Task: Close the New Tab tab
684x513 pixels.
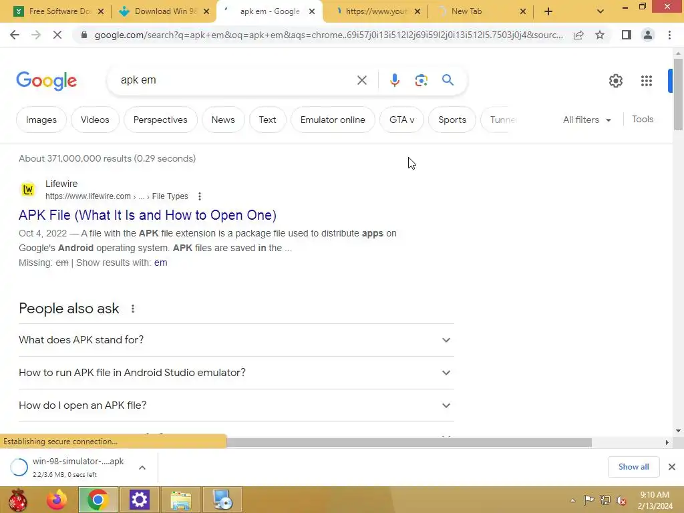Action: [x=523, y=11]
